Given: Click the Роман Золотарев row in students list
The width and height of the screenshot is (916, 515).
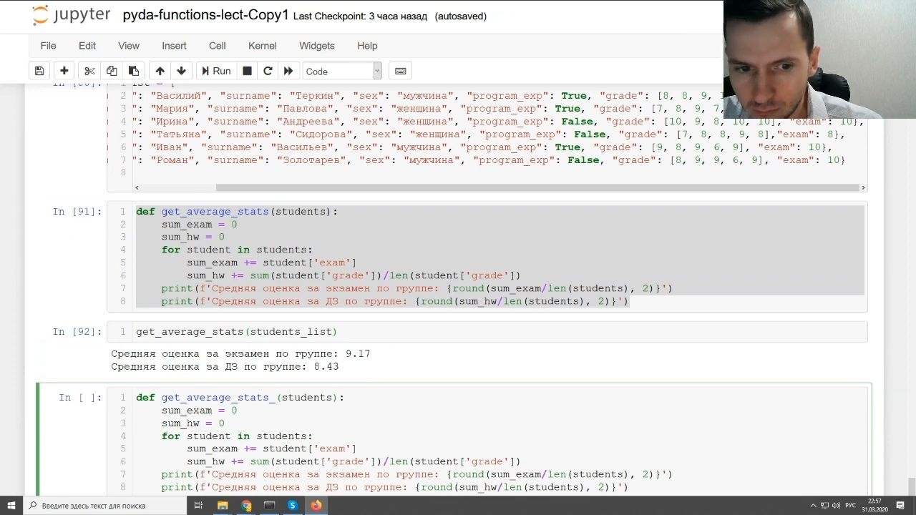Looking at the screenshot, I should coord(489,160).
